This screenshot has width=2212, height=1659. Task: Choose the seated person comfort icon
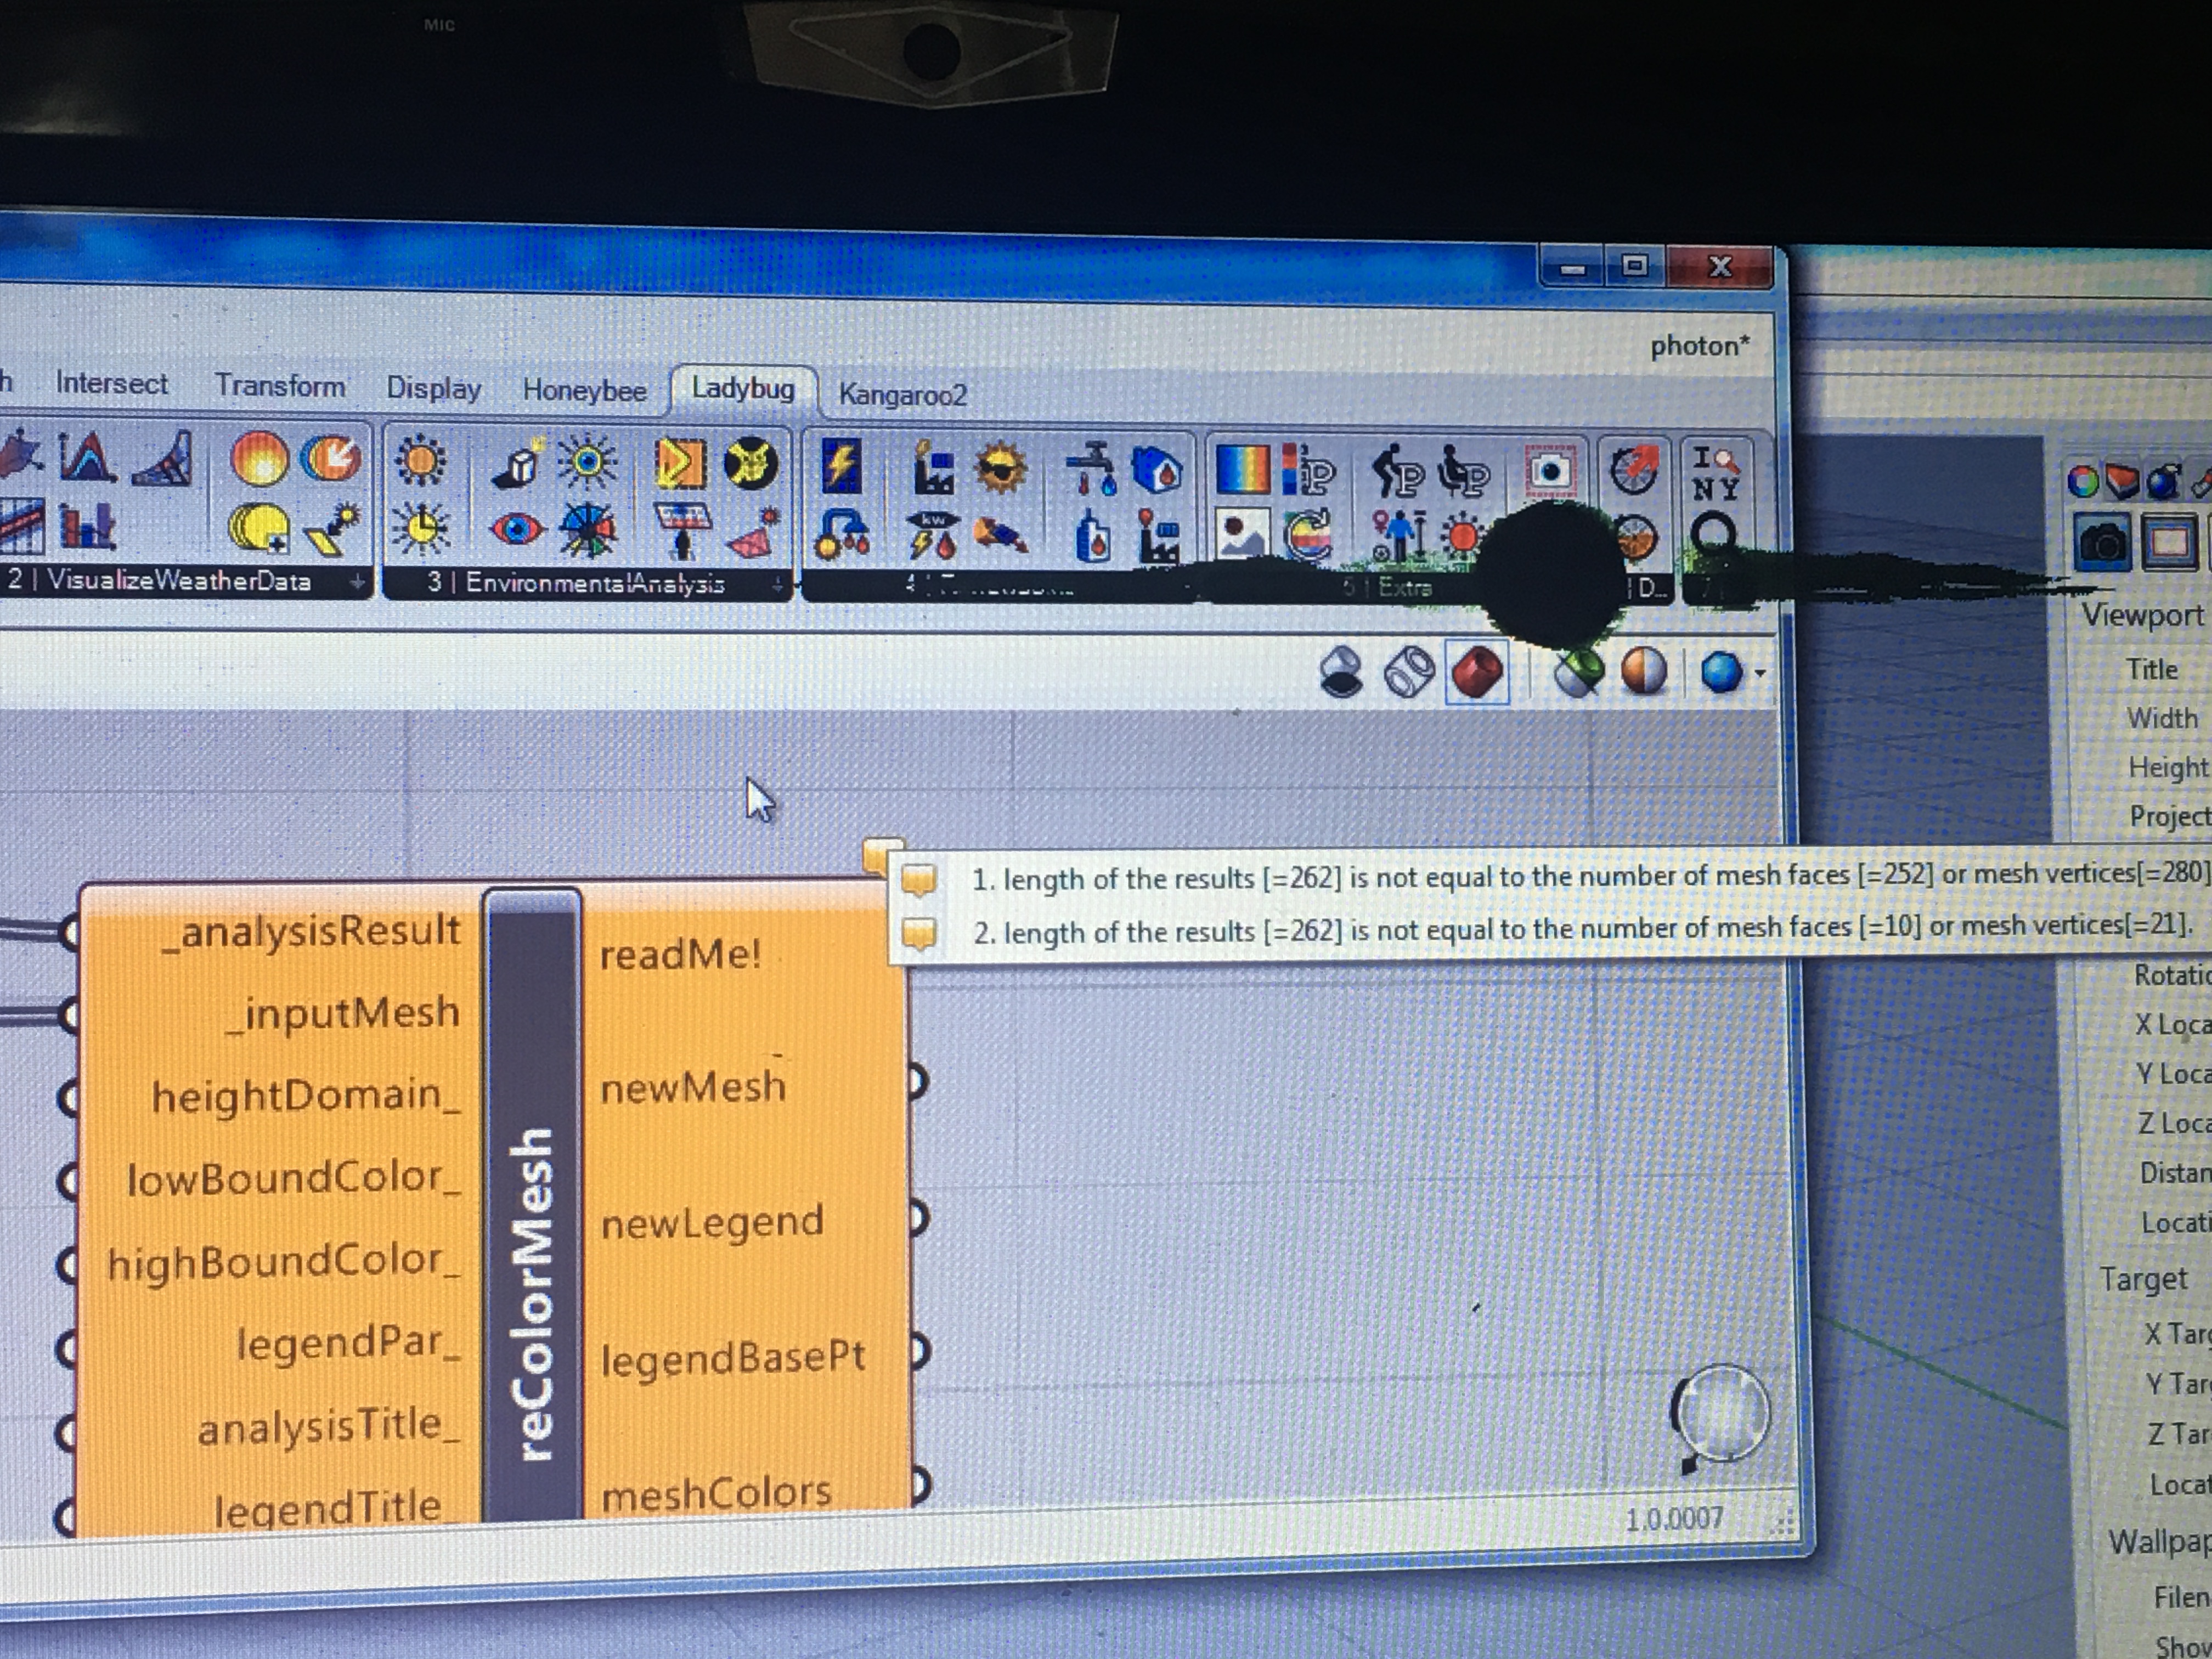tap(1463, 472)
